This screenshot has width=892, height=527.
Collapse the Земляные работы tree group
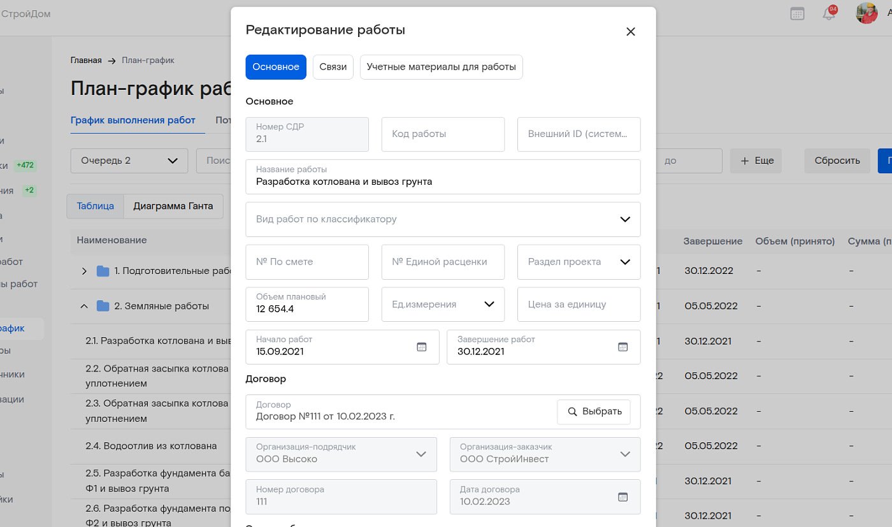click(84, 307)
